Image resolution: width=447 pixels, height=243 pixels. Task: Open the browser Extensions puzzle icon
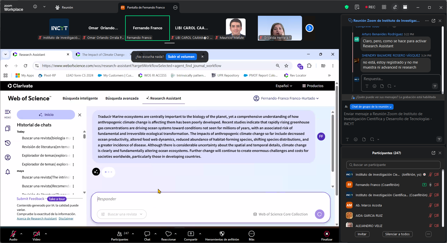(x=309, y=66)
